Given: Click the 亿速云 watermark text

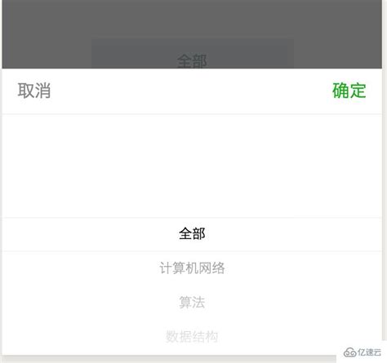Looking at the screenshot, I should (369, 352).
